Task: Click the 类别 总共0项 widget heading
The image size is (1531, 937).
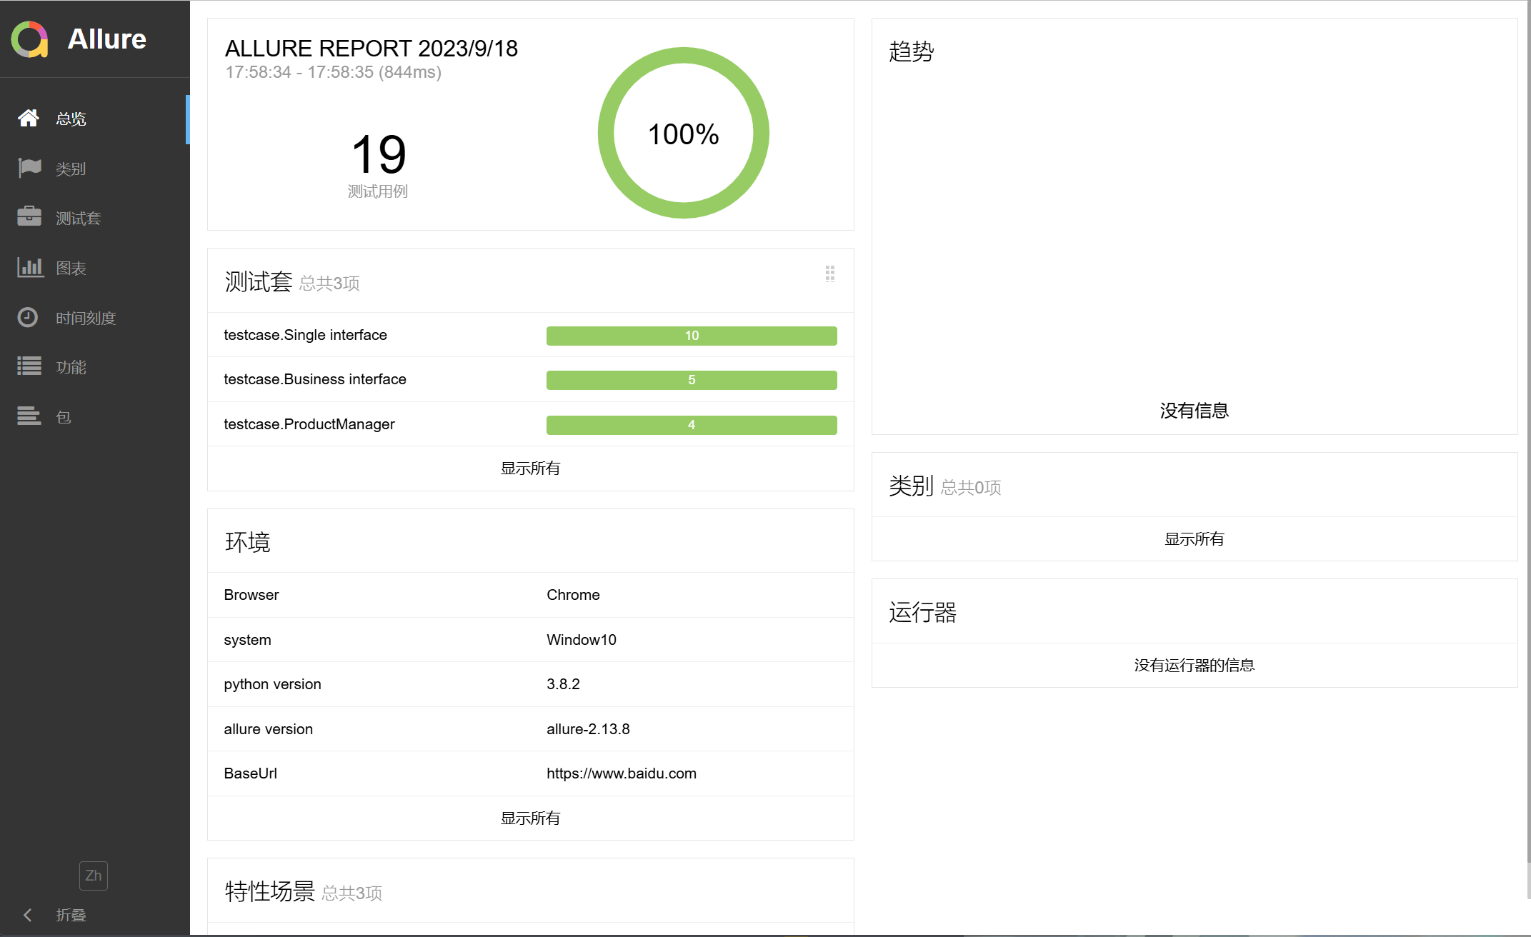Action: point(944,486)
